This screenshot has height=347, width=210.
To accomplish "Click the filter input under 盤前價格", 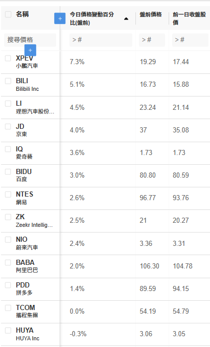I will click(152, 40).
